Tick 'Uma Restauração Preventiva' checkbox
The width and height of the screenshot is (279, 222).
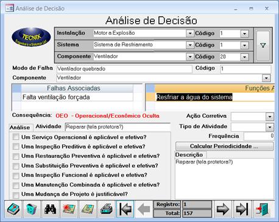[x=16, y=156]
